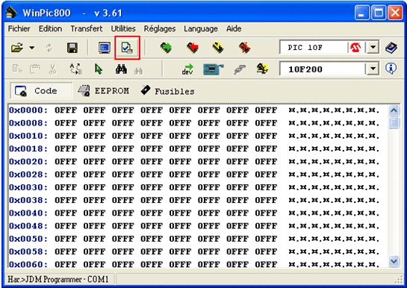Click last 0FFF word on row 0x0030
Screen dimensions: 407x288
[266, 187]
